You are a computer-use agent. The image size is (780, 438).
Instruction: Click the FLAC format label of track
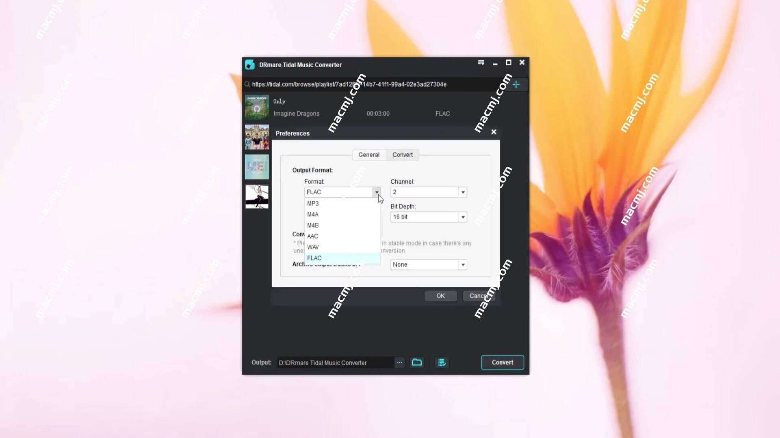[x=442, y=114]
